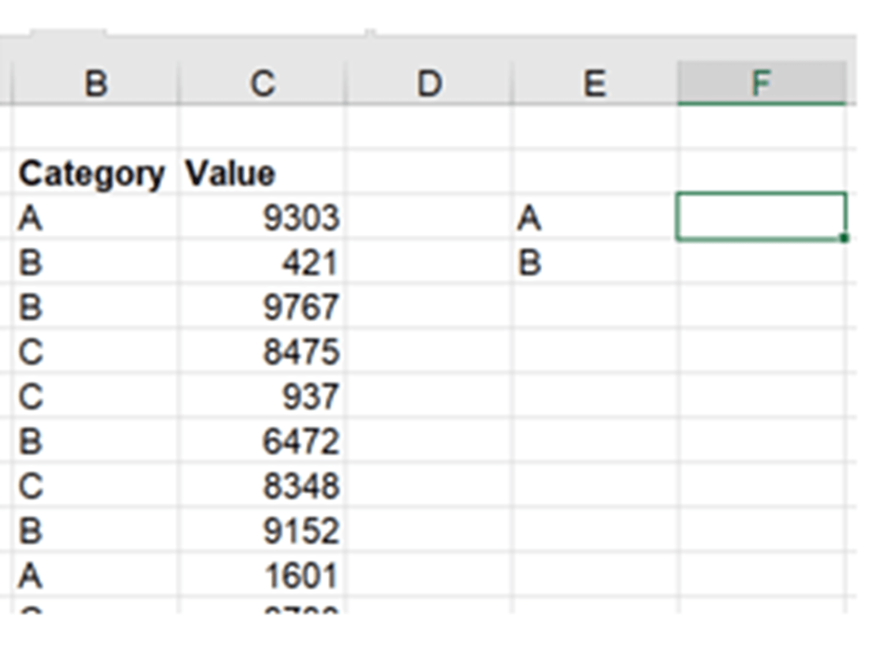Click the highlighted column F header
This screenshot has height=655, width=873.
pos(761,84)
